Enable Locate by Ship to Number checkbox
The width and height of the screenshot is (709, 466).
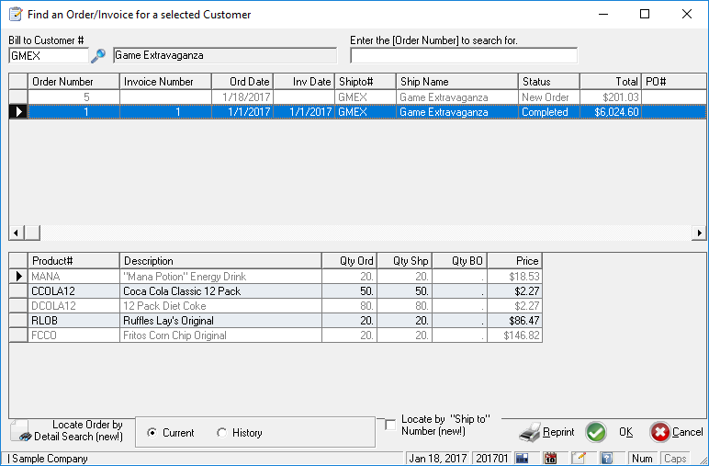(x=390, y=425)
